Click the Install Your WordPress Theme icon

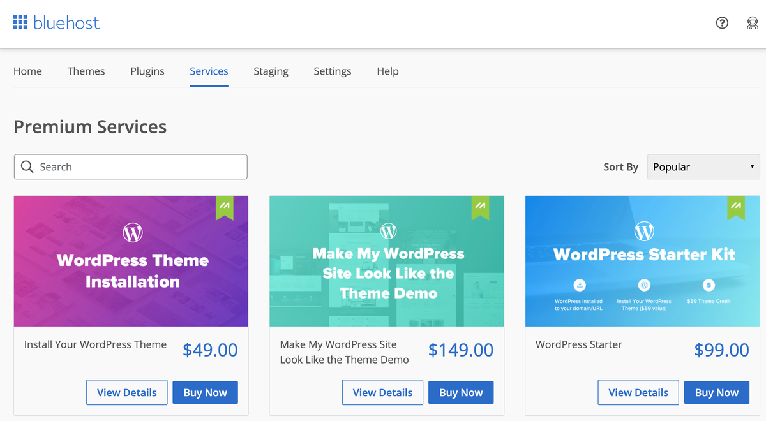coord(644,285)
